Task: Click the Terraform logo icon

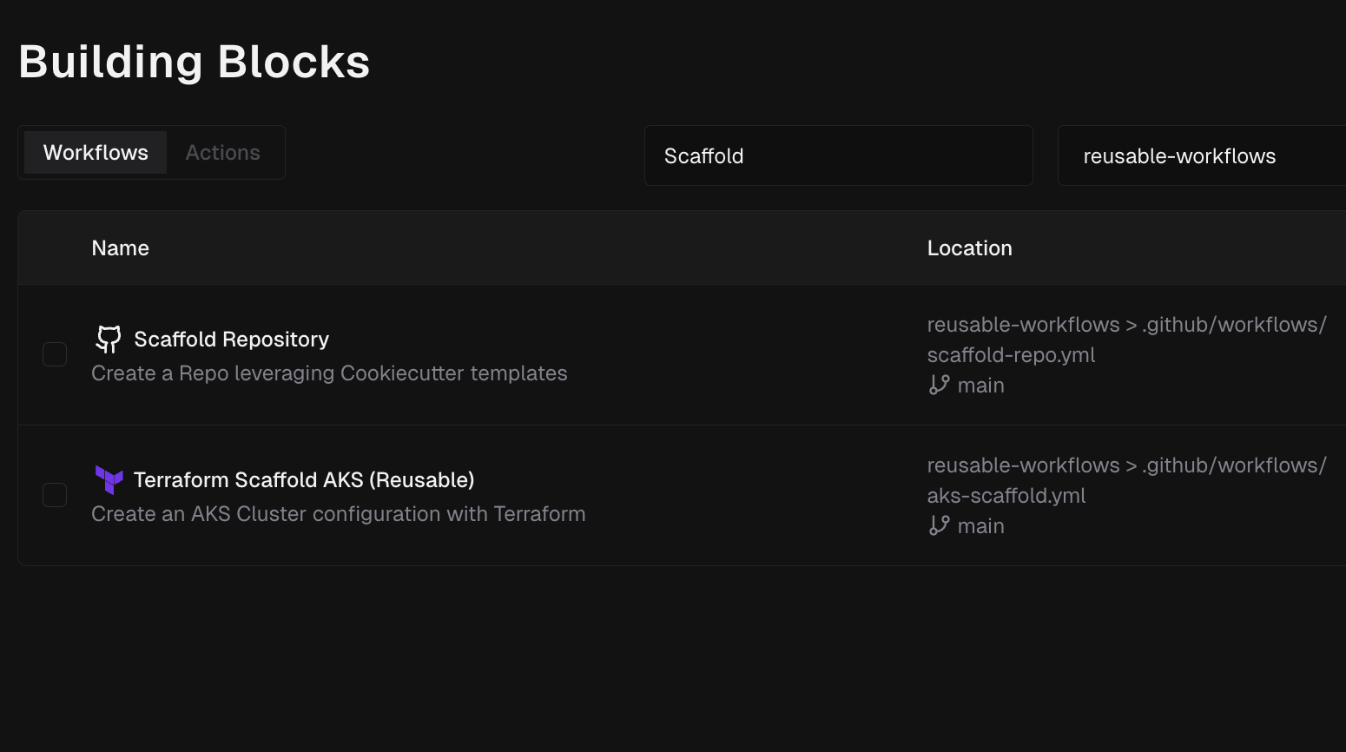Action: coord(109,479)
